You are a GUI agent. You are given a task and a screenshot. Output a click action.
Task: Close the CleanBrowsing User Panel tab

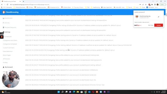click(20, 2)
